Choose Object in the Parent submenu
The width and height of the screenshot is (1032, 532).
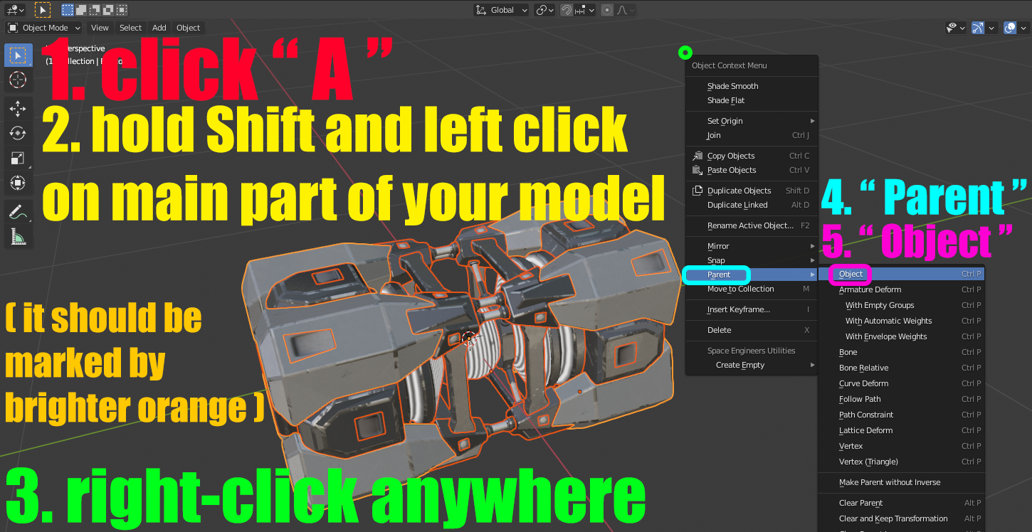point(902,274)
